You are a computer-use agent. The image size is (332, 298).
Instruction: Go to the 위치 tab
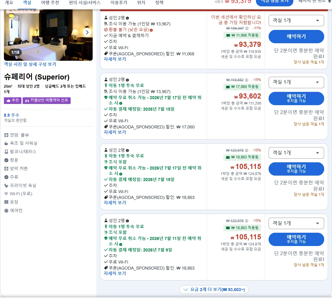(141, 2)
